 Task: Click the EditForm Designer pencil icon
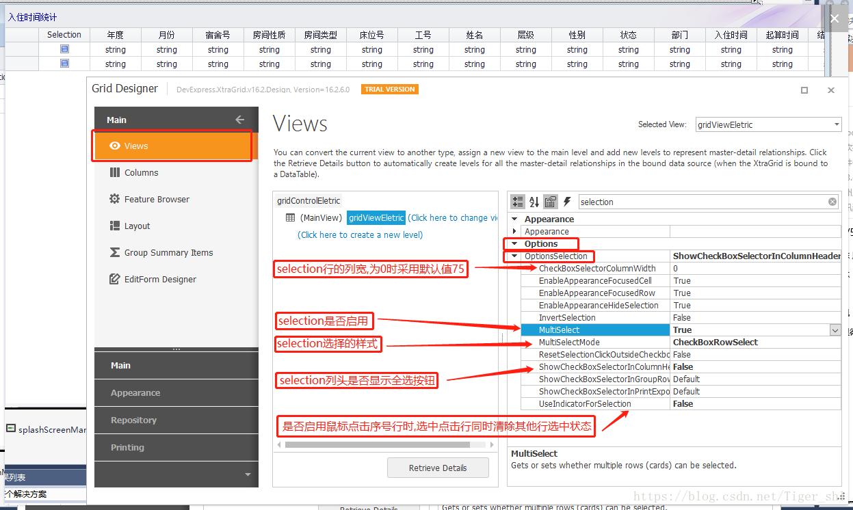click(115, 279)
